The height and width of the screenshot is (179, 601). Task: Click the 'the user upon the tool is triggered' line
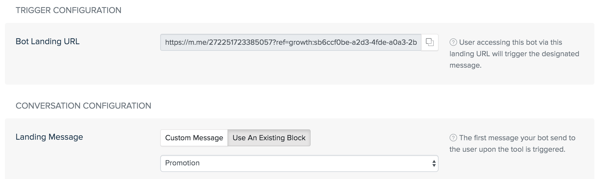pyautogui.click(x=507, y=149)
